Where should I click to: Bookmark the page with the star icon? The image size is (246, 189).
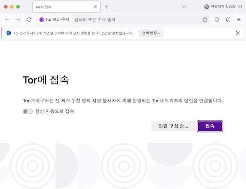205,20
